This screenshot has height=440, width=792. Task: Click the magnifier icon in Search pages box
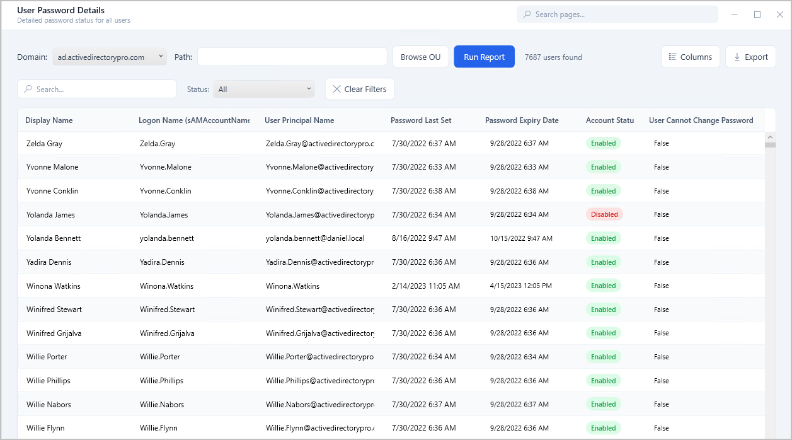tap(527, 14)
